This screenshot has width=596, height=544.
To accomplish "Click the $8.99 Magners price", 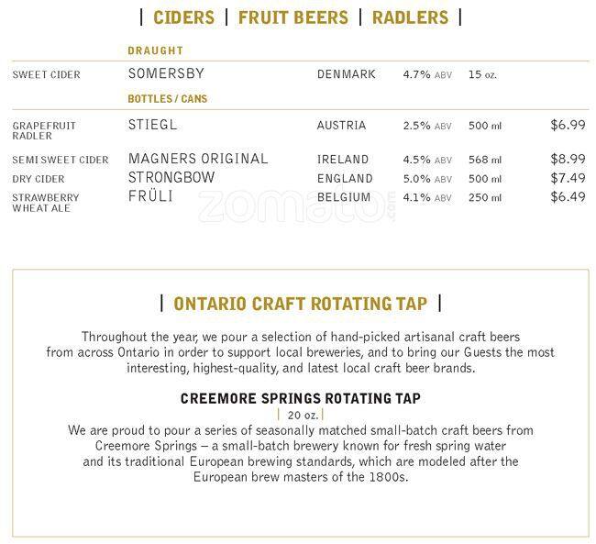I will [x=568, y=159].
